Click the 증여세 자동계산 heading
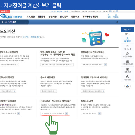The image size is (135, 135). click(x=48, y=77)
